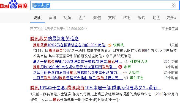The image size is (180, 103).
Task: Click the 黑白IT控 source avatar icon
Action: 126,78
